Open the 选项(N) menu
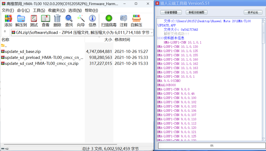 (75, 10)
